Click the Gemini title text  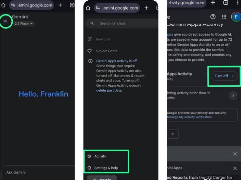20,17
